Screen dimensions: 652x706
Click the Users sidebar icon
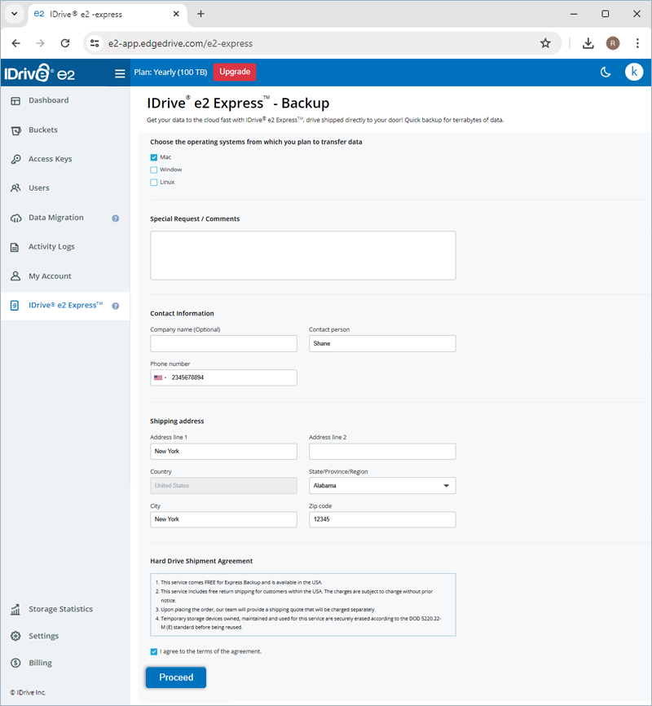[15, 188]
